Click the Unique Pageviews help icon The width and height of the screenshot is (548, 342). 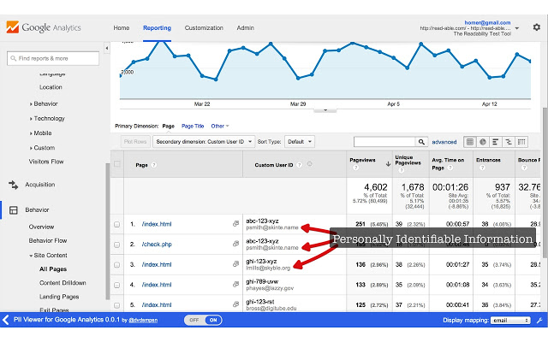[402, 170]
